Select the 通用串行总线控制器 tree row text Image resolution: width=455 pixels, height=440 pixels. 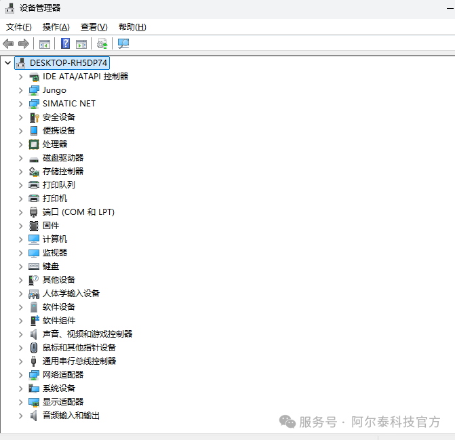coord(79,361)
